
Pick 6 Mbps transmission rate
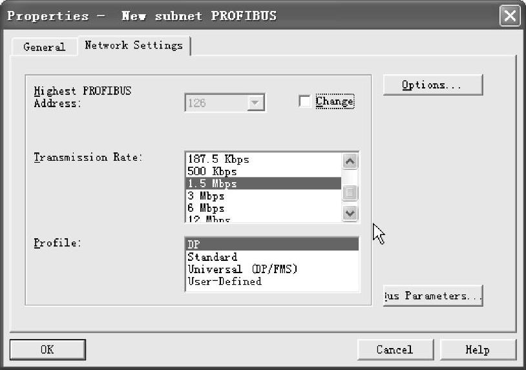264,208
